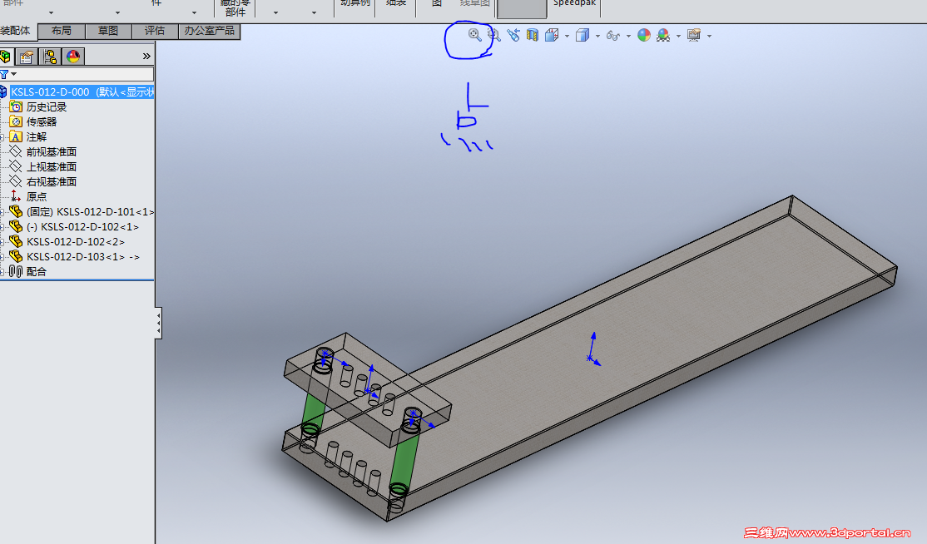Select the 历史记录 tree item
The image size is (927, 544).
pyautogui.click(x=47, y=107)
